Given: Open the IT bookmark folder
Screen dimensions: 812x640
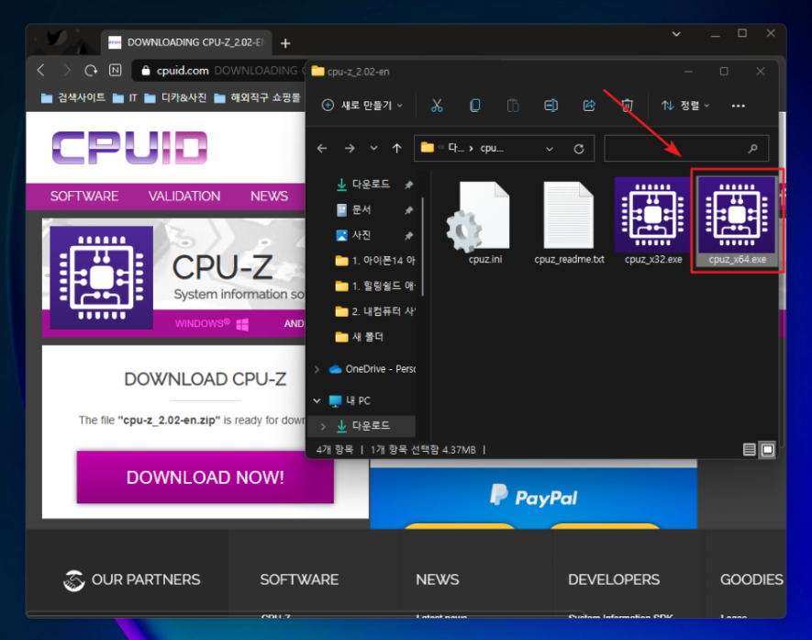Looking at the screenshot, I should [x=125, y=97].
